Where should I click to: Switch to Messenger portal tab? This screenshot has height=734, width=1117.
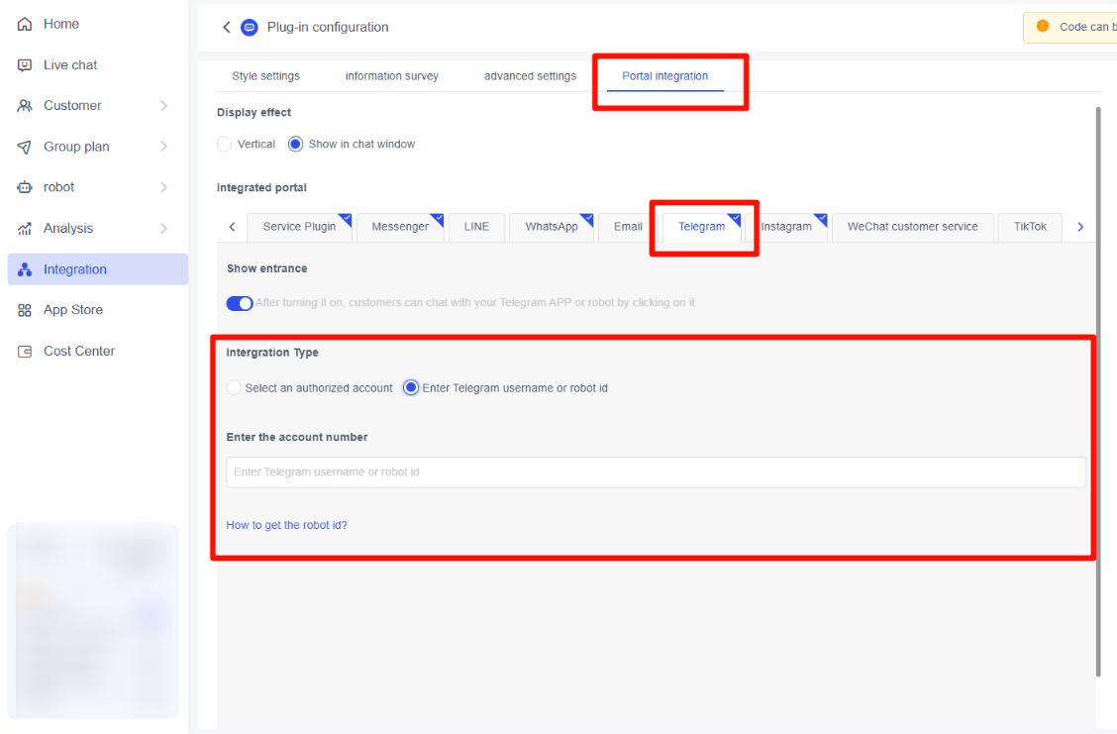[x=400, y=227]
